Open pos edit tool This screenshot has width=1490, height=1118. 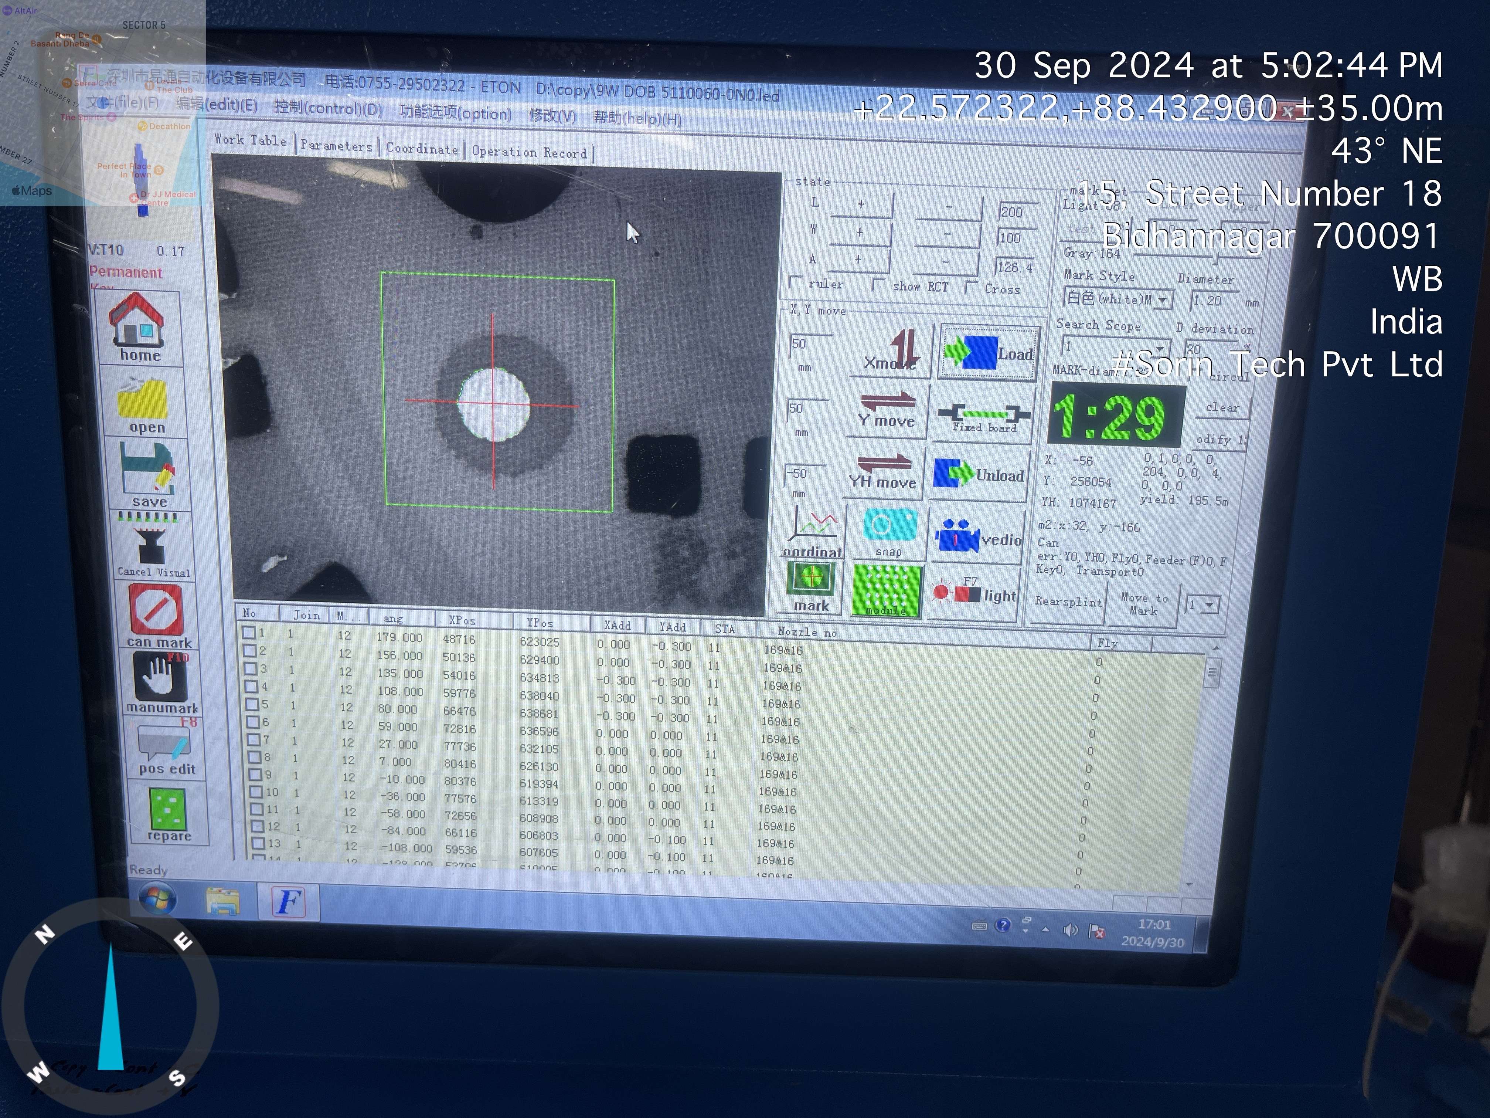coord(166,749)
